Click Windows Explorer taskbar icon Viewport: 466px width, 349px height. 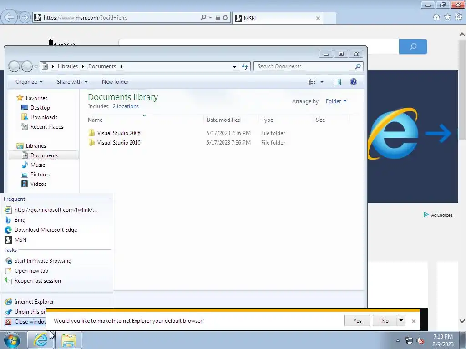[x=69, y=340]
